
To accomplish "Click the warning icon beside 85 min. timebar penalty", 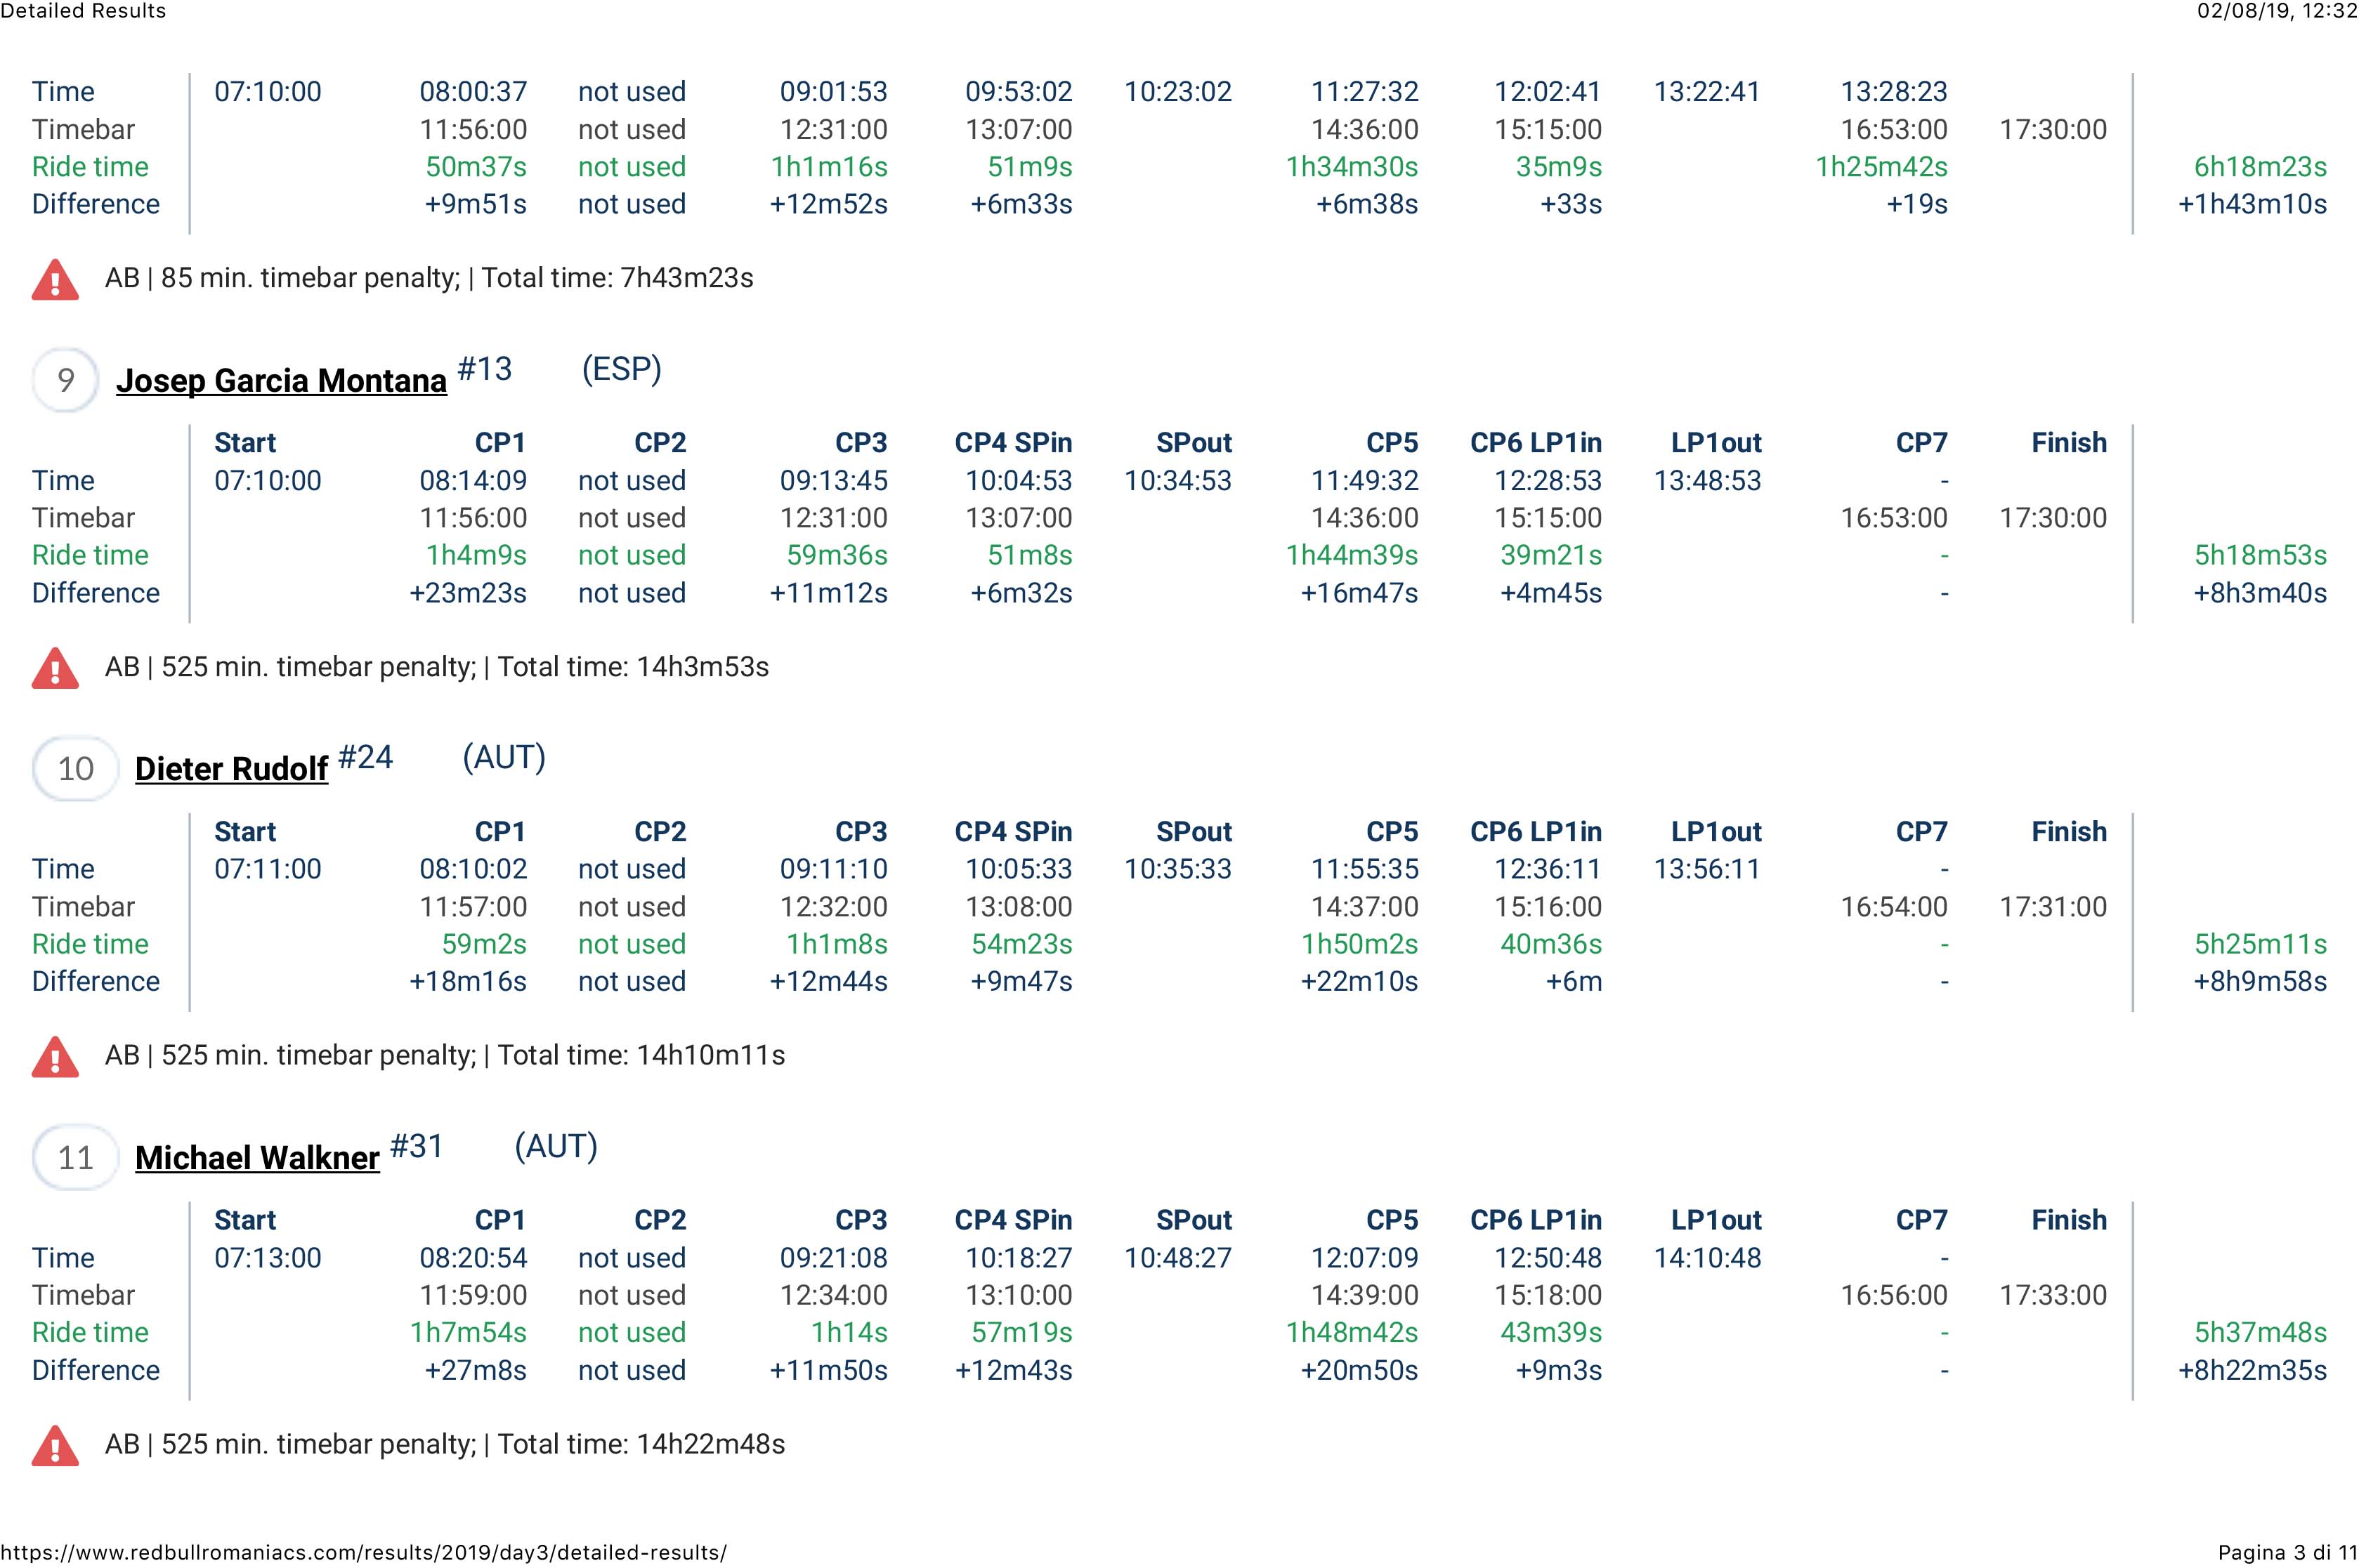I will tap(55, 280).
